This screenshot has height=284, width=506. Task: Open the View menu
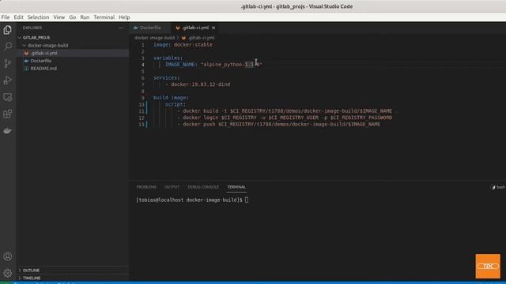point(59,17)
